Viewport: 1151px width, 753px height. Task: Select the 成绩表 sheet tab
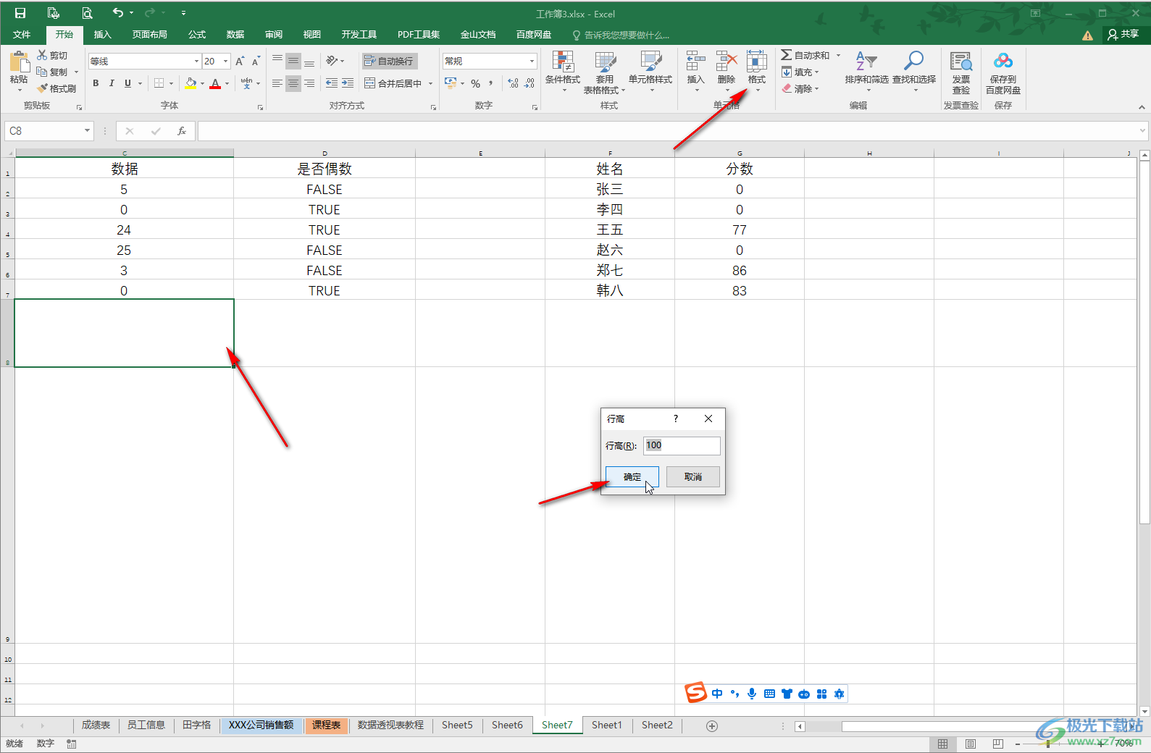tap(96, 725)
